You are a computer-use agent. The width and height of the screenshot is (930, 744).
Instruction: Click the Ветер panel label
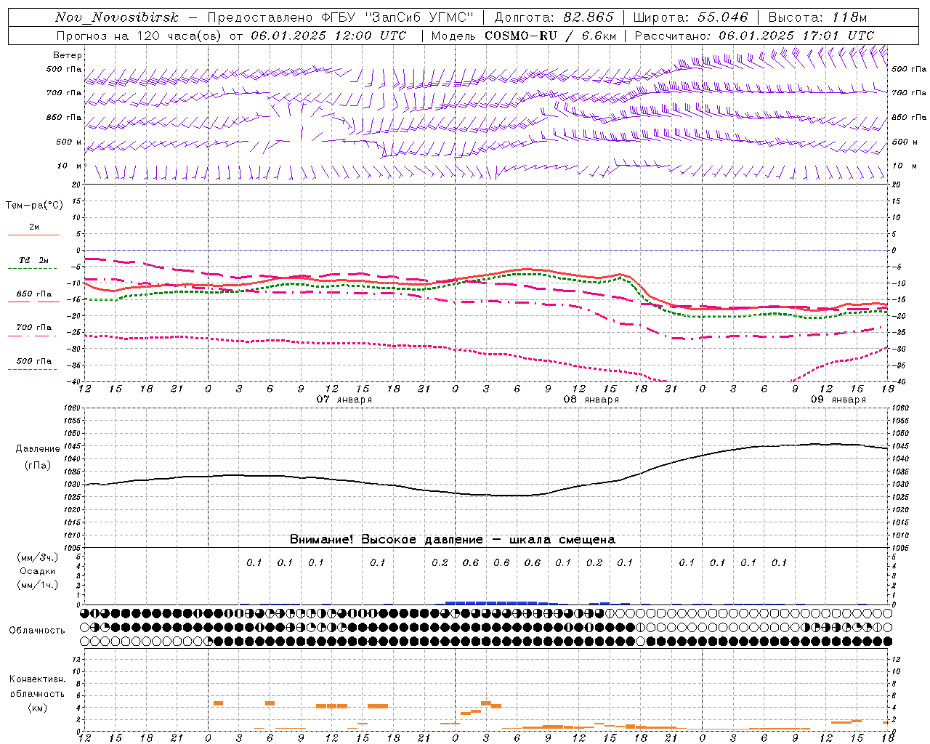point(68,55)
